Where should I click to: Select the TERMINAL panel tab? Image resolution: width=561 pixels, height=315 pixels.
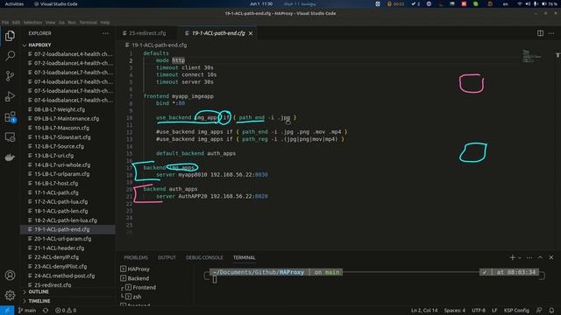[244, 257]
